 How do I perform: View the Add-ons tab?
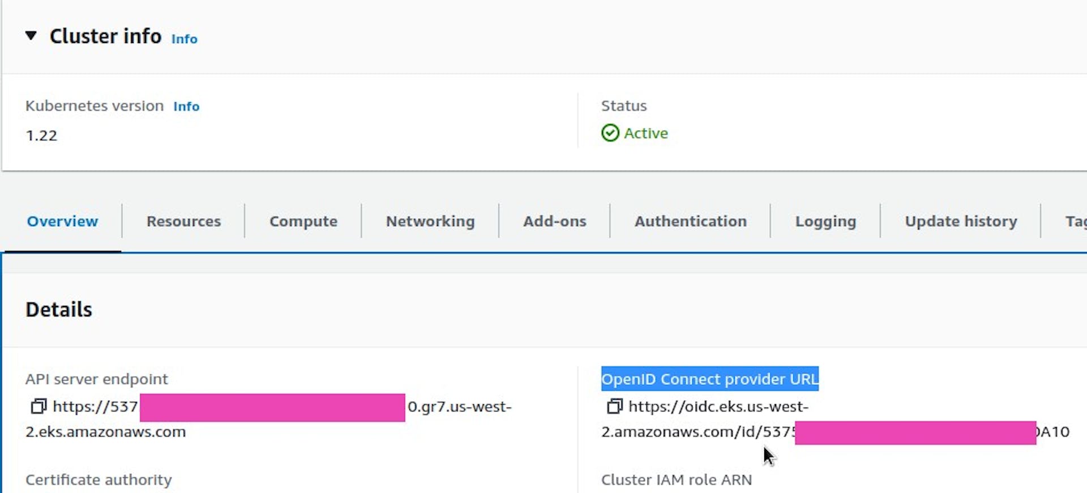(554, 221)
